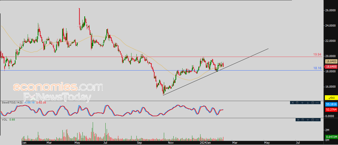This screenshot has width=338, height=145.
Task: Click the 16.0000 price axis label
Action: click(331, 87)
